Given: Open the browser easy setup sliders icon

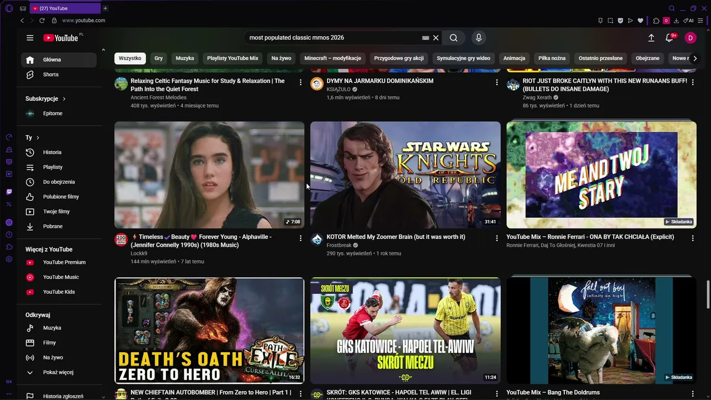Looking at the screenshot, I should coord(702,21).
